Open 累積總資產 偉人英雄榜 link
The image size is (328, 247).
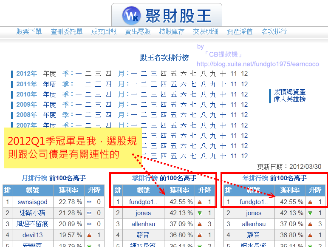(x=290, y=96)
